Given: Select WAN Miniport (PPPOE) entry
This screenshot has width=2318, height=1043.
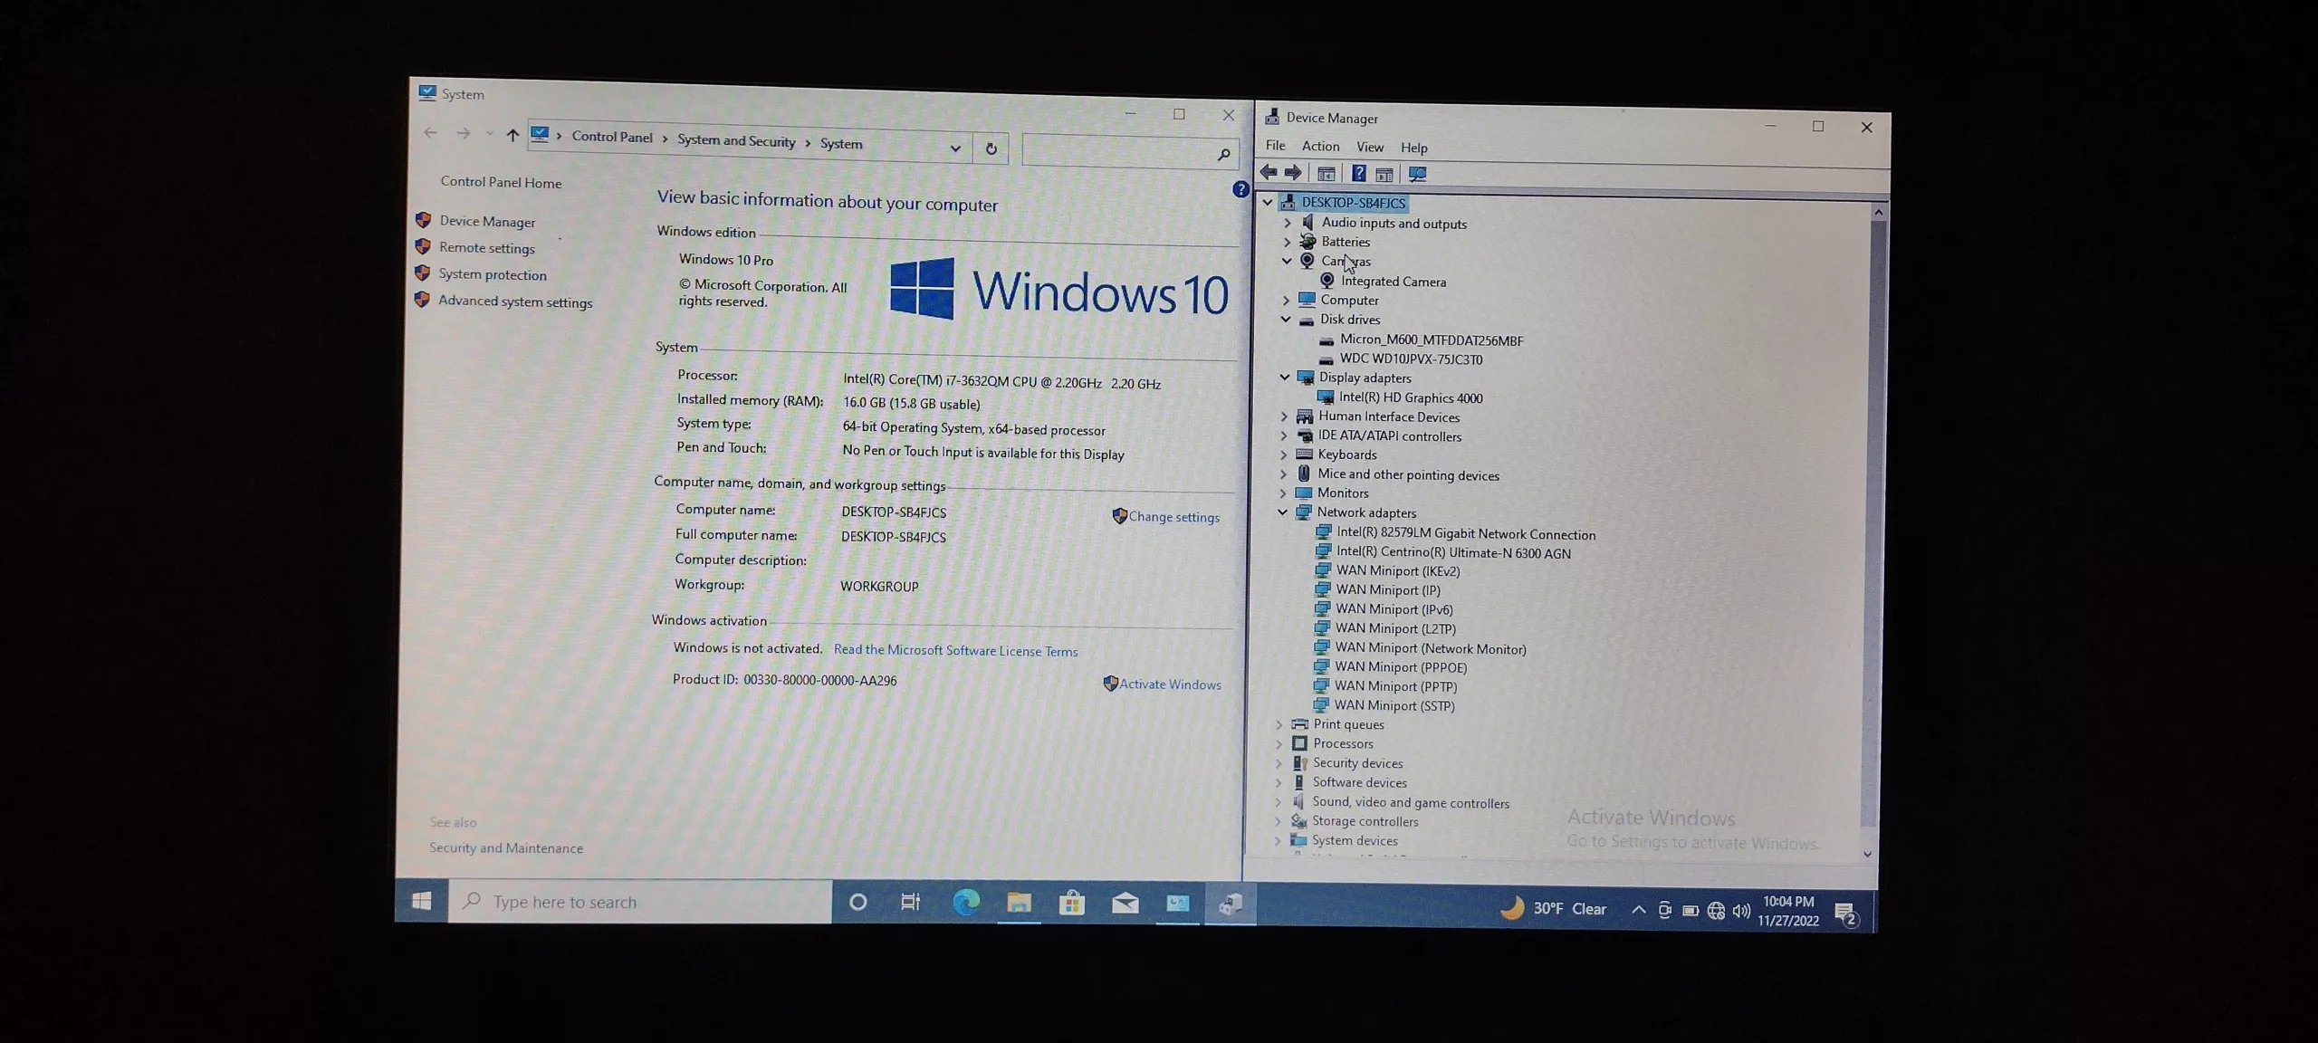Looking at the screenshot, I should 1401,667.
